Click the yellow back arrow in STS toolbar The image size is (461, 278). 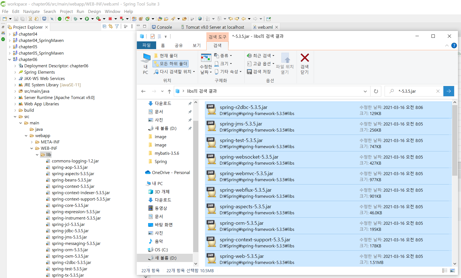click(x=244, y=19)
